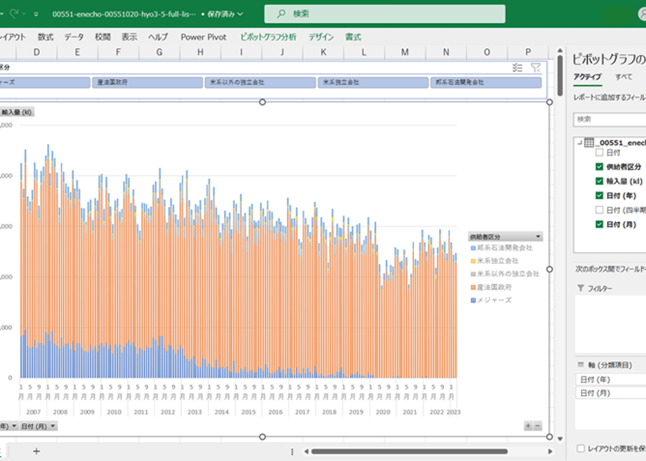646x461 pixels.
Task: Click the bottom center chart sizing handle
Action: (262, 437)
